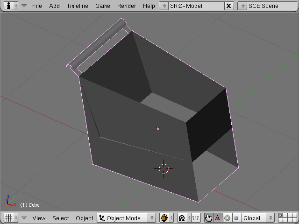Click the "(1) Cube" object label

click(30, 205)
